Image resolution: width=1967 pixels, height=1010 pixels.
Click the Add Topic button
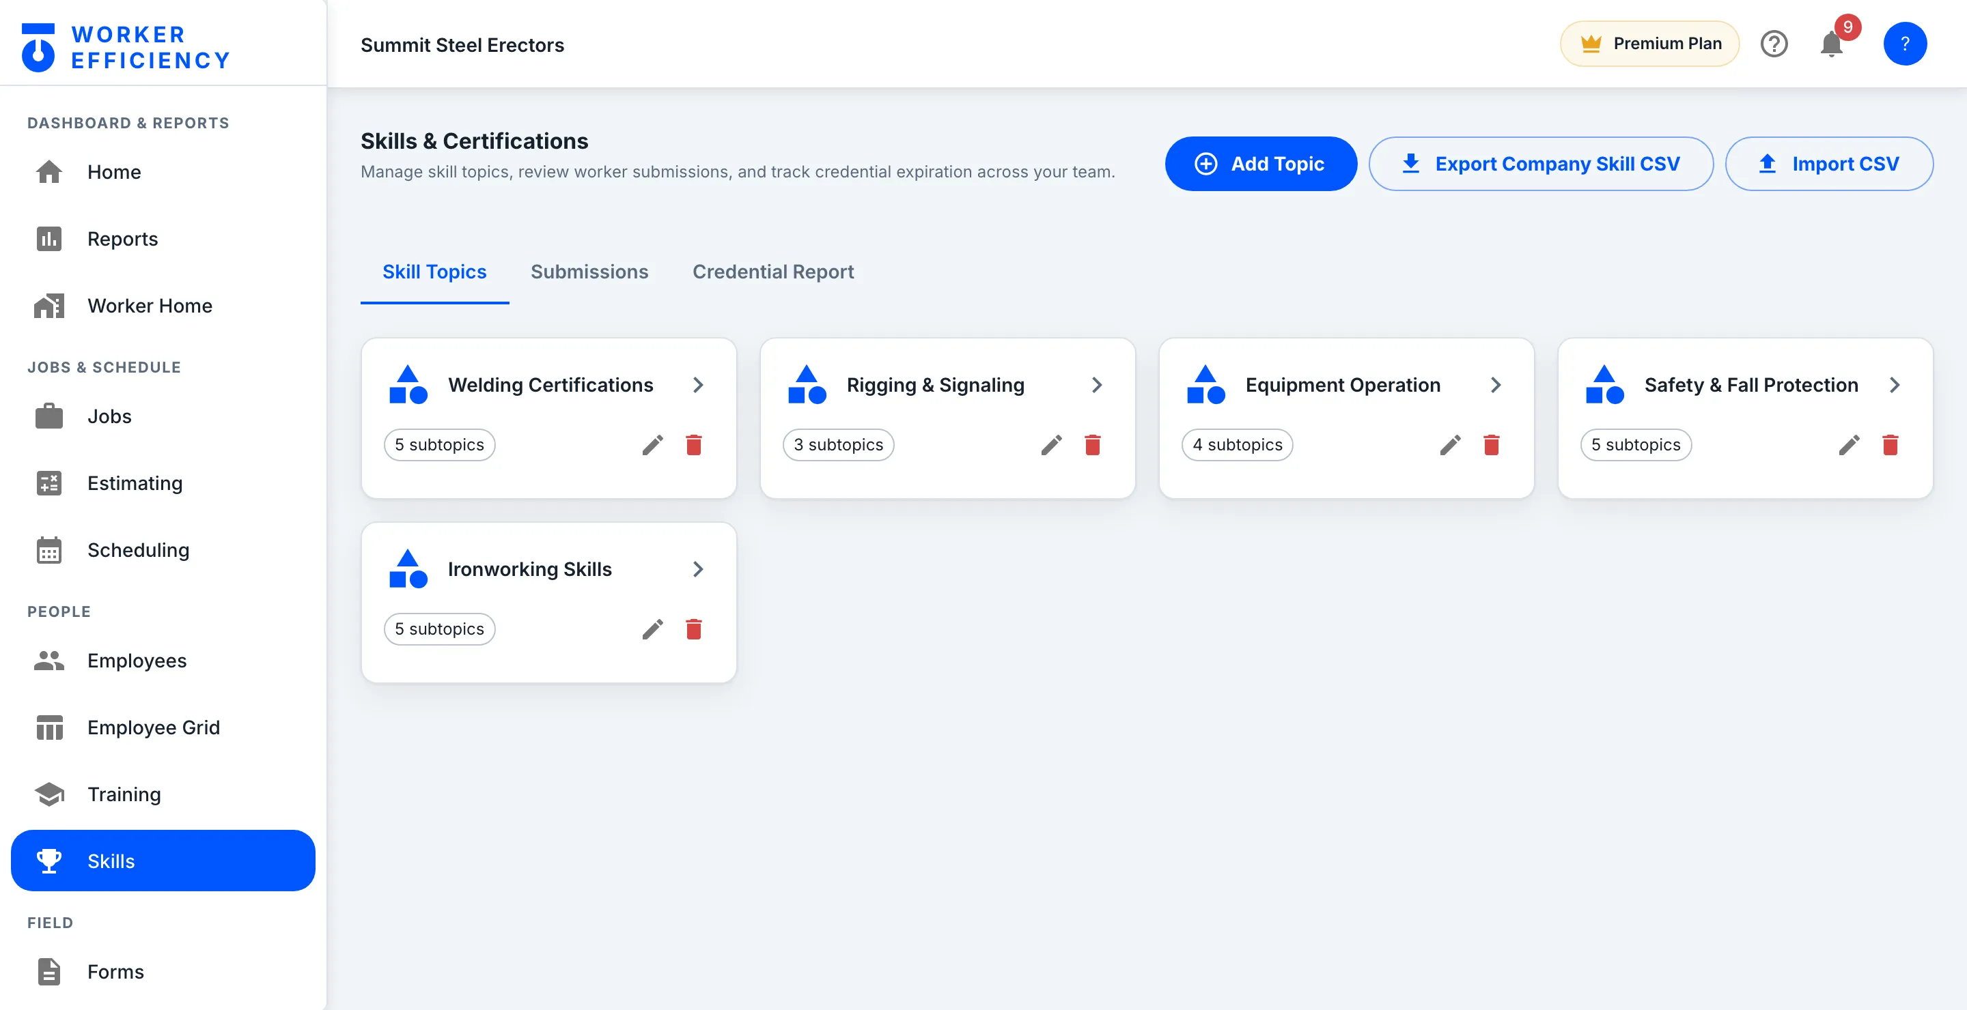tap(1261, 164)
